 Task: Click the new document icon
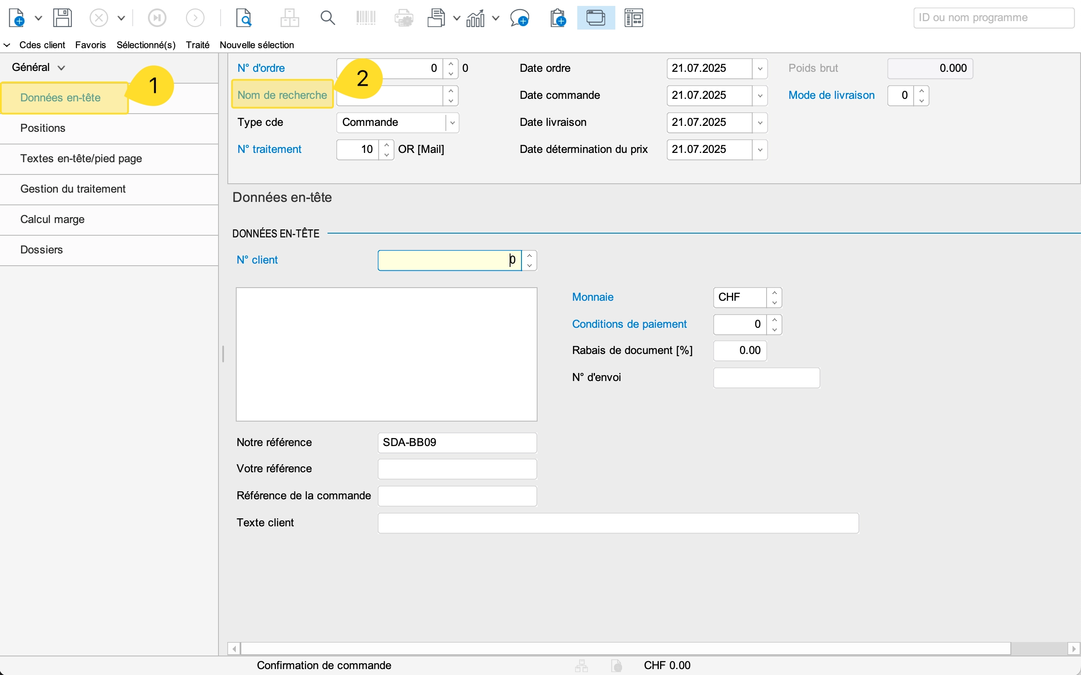(x=17, y=18)
